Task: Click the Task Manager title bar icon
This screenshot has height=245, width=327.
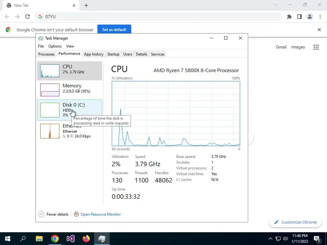Action: pyautogui.click(x=41, y=38)
